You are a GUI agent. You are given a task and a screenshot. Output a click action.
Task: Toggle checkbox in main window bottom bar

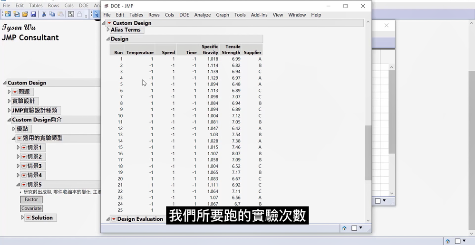[x=458, y=241]
